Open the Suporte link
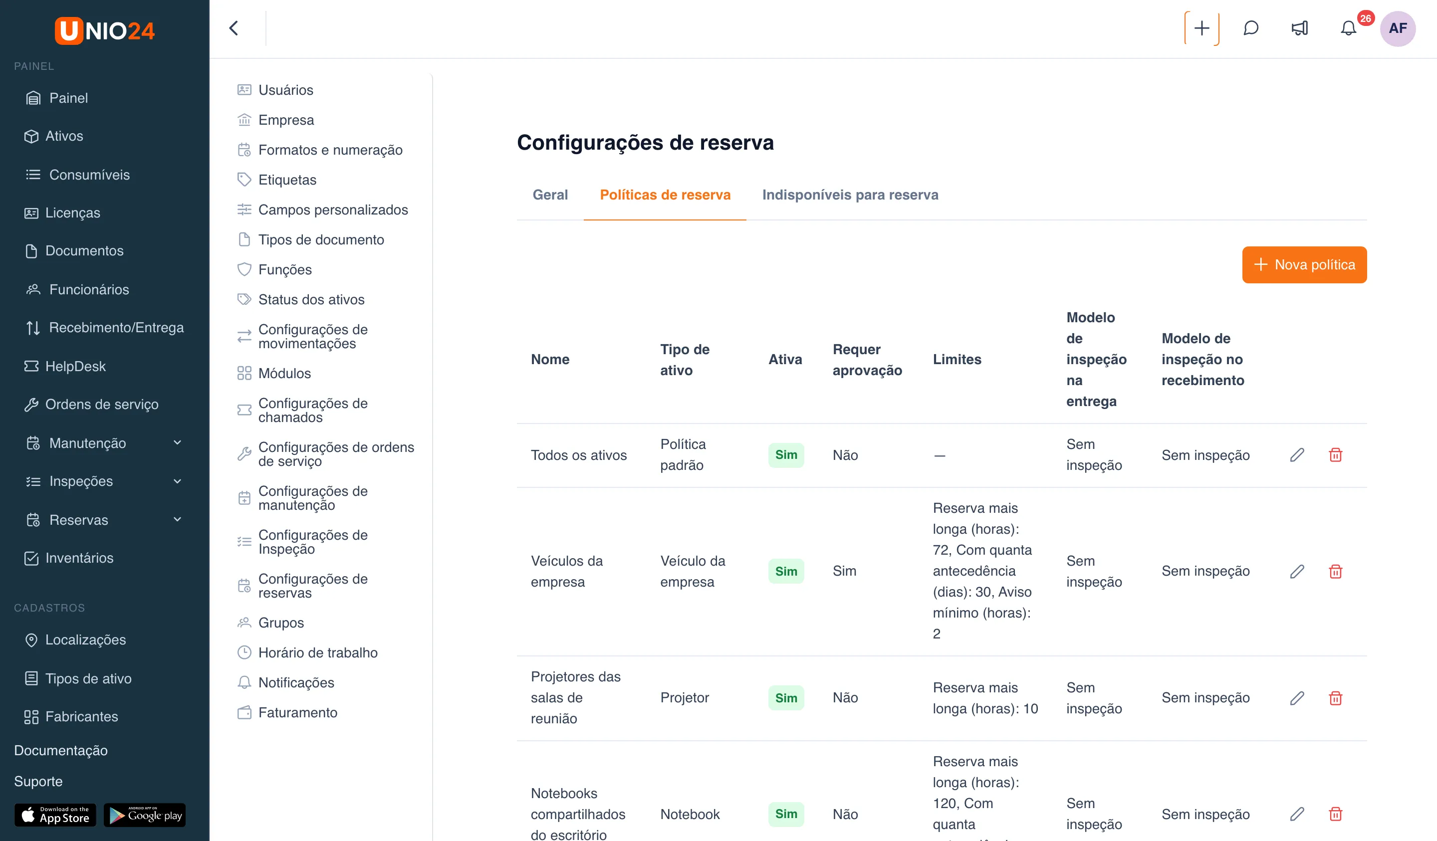The height and width of the screenshot is (841, 1437). click(38, 781)
